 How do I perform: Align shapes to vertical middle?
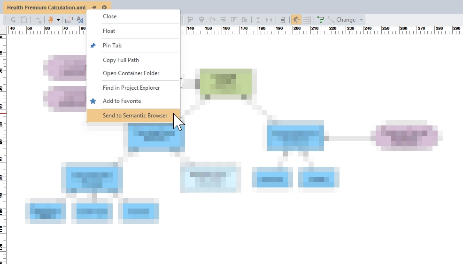pos(212,20)
